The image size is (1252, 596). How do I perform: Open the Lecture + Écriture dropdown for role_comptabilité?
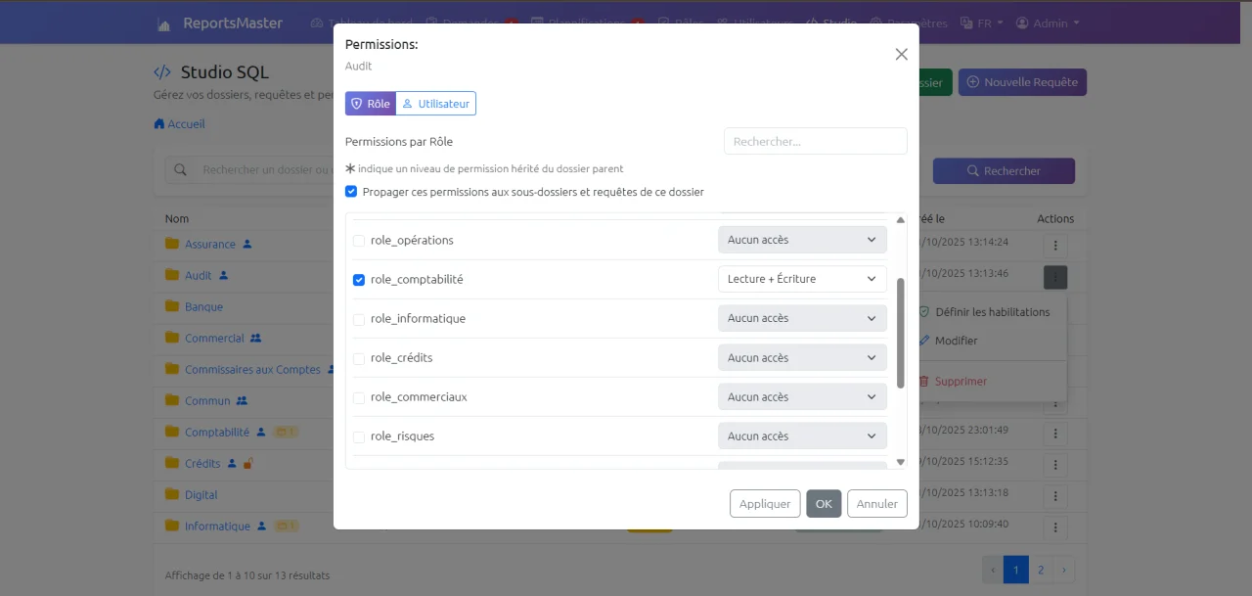coord(802,279)
